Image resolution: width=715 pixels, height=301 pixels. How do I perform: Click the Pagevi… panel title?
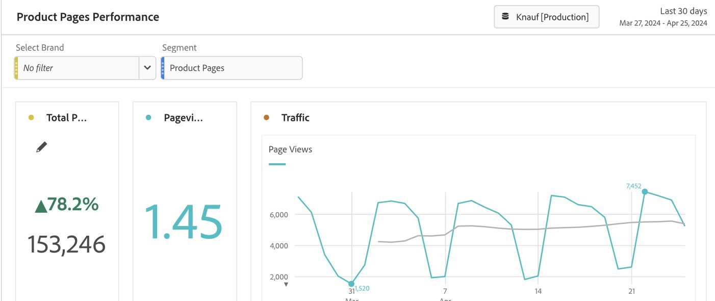(184, 118)
